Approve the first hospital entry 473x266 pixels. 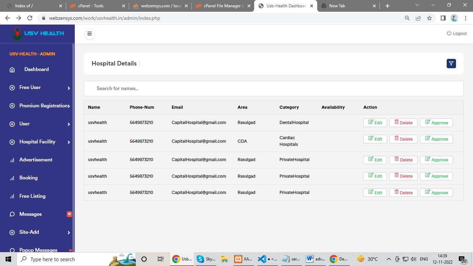click(x=436, y=123)
